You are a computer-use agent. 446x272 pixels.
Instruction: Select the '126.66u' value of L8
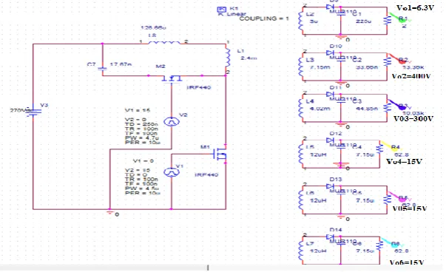click(153, 27)
